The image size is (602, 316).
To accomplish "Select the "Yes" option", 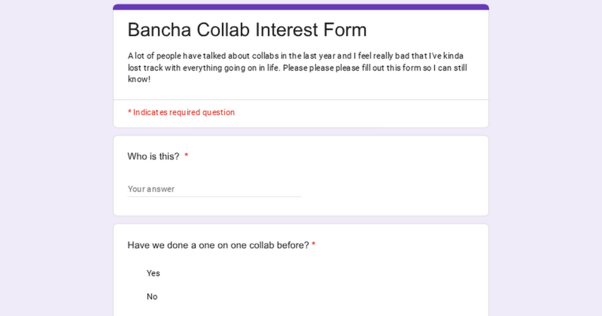I will pyautogui.click(x=153, y=273).
